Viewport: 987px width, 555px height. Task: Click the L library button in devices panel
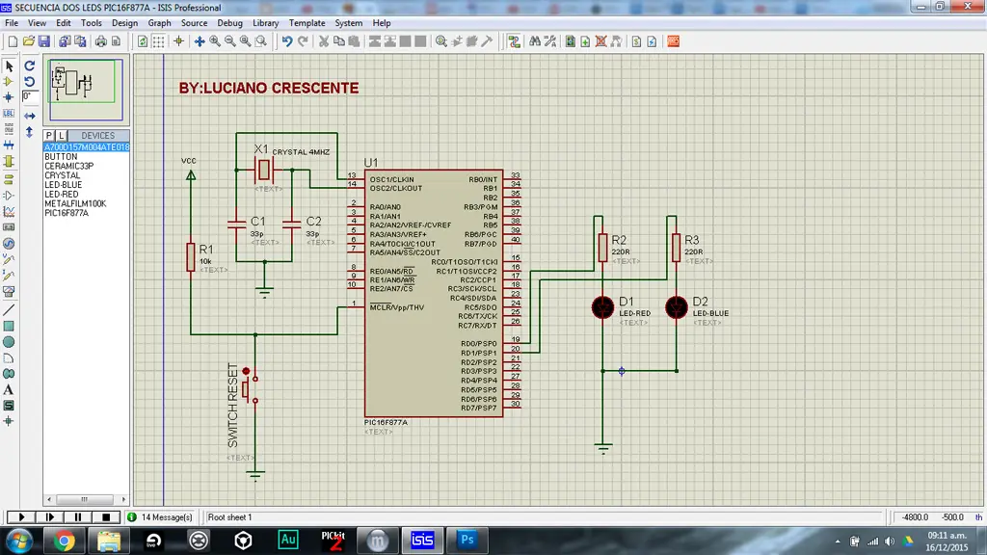[x=61, y=135]
